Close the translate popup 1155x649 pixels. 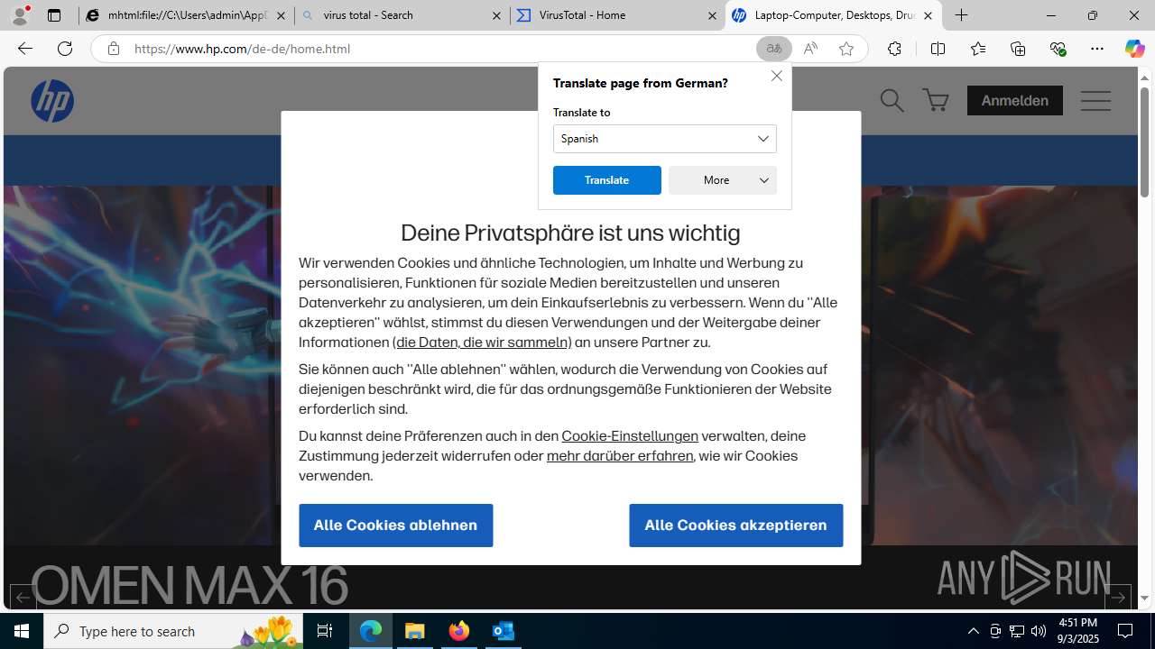pyautogui.click(x=776, y=76)
